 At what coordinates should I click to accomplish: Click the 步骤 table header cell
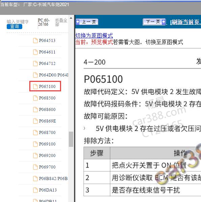[x=97, y=153]
